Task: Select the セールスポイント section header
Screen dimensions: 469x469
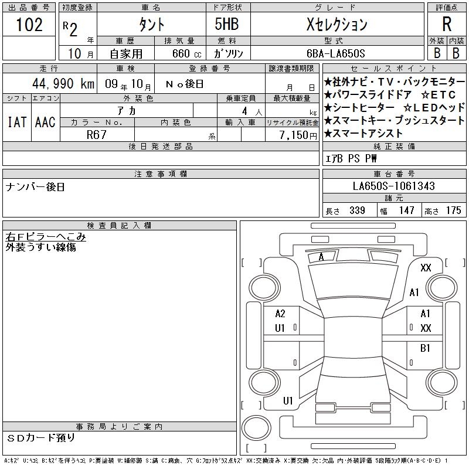Action: [x=394, y=69]
